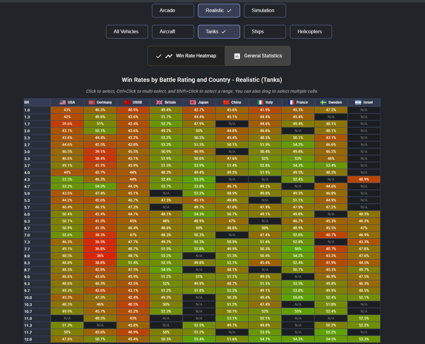Select Italy 53.5% cell at BR 11.7
The height and width of the screenshot is (344, 425).
pos(265,332)
